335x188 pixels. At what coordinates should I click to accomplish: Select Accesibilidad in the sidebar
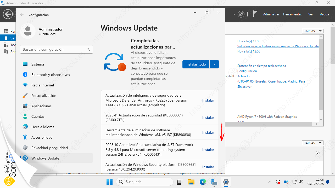coord(42,137)
